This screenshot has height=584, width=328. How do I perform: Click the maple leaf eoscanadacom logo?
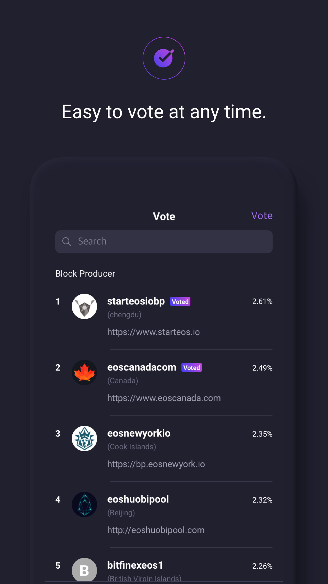coord(85,372)
